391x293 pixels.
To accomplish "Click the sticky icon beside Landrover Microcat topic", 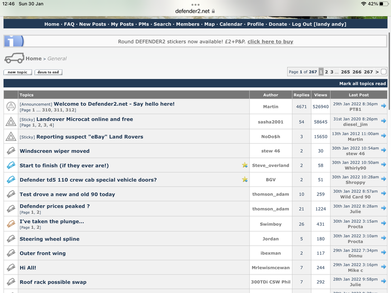I will point(11,122).
